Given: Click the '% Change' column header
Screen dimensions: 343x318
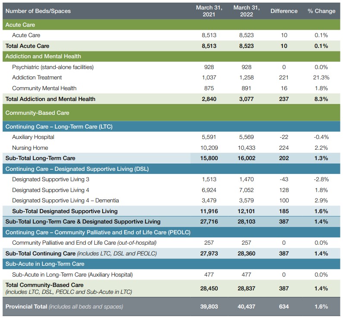Looking at the screenshot, I should click(x=321, y=11).
